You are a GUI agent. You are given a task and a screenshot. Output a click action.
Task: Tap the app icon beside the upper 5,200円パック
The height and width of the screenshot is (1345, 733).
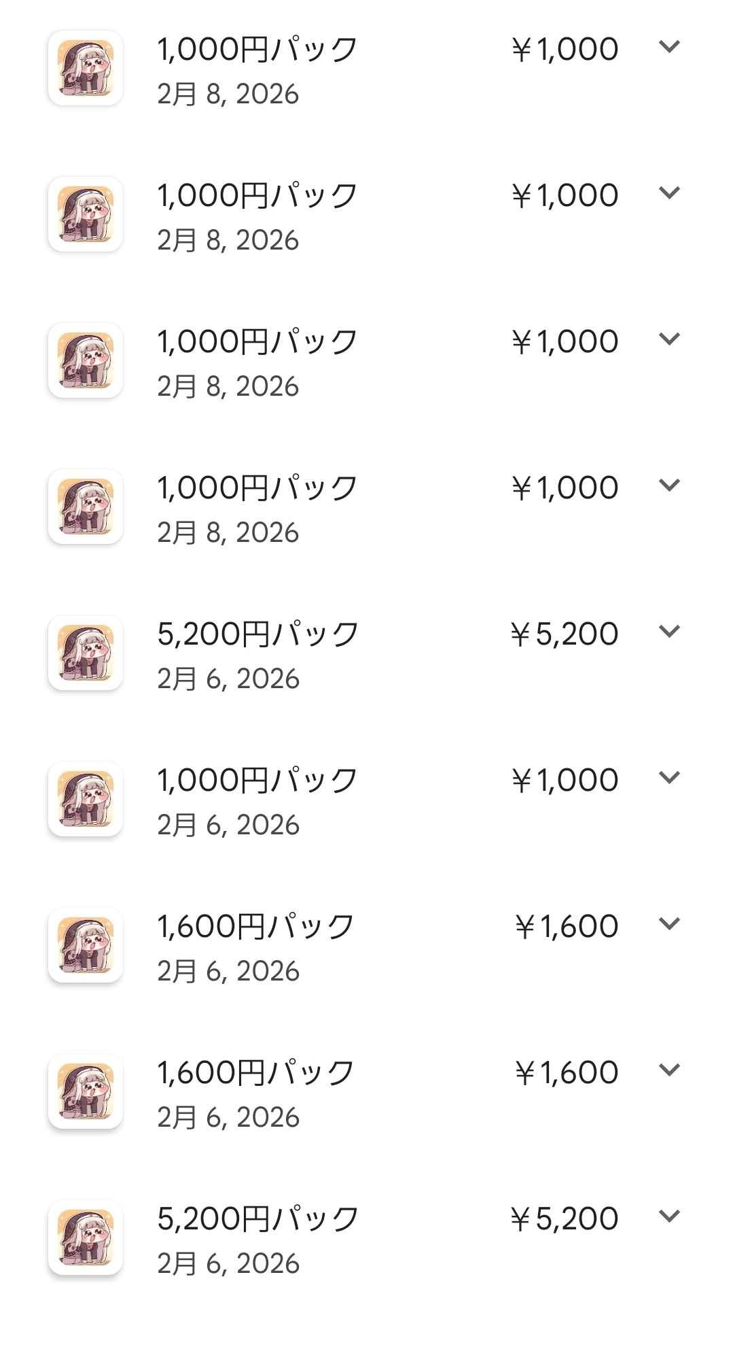(x=86, y=653)
